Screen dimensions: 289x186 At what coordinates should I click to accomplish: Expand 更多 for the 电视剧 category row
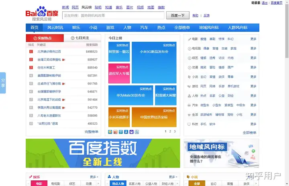(x=253, y=49)
